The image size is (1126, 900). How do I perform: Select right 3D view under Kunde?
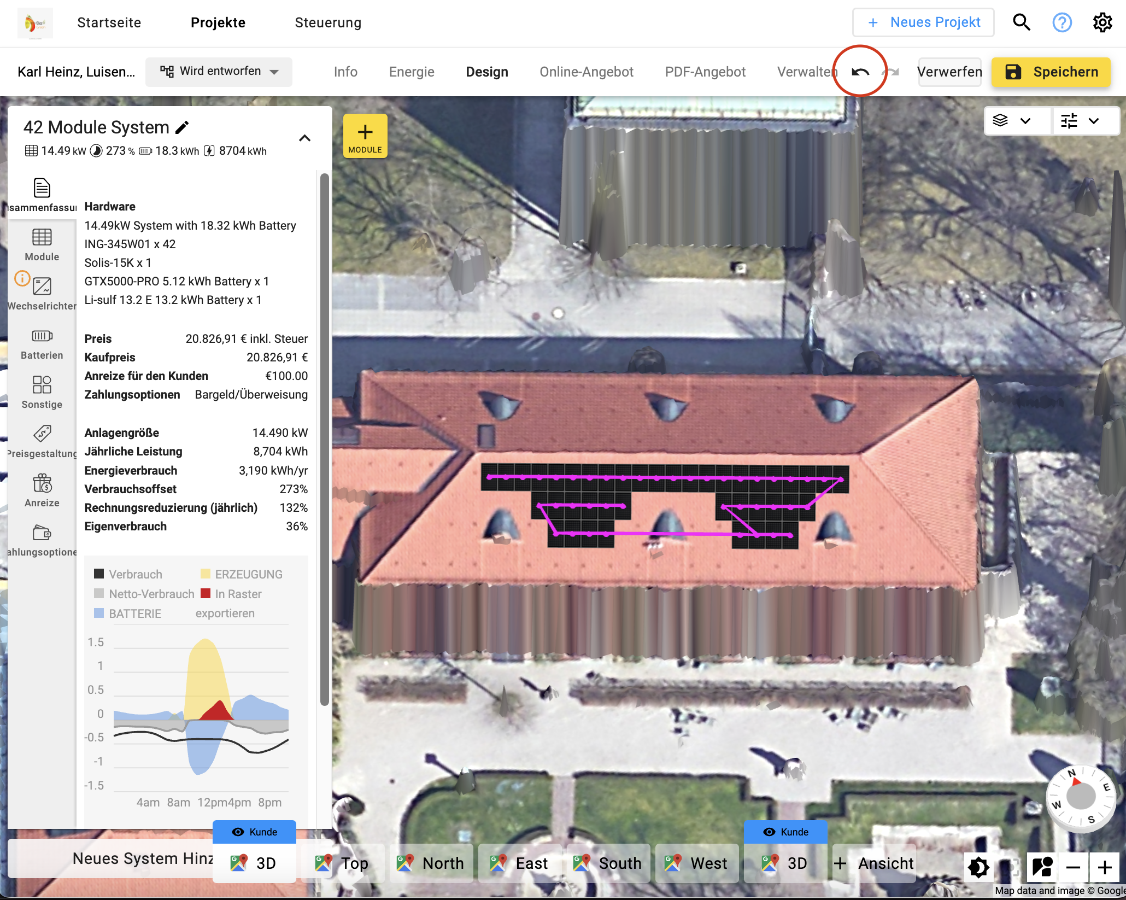785,863
